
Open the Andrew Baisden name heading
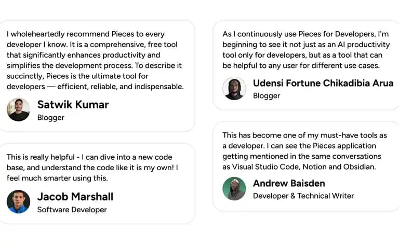pos(289,183)
